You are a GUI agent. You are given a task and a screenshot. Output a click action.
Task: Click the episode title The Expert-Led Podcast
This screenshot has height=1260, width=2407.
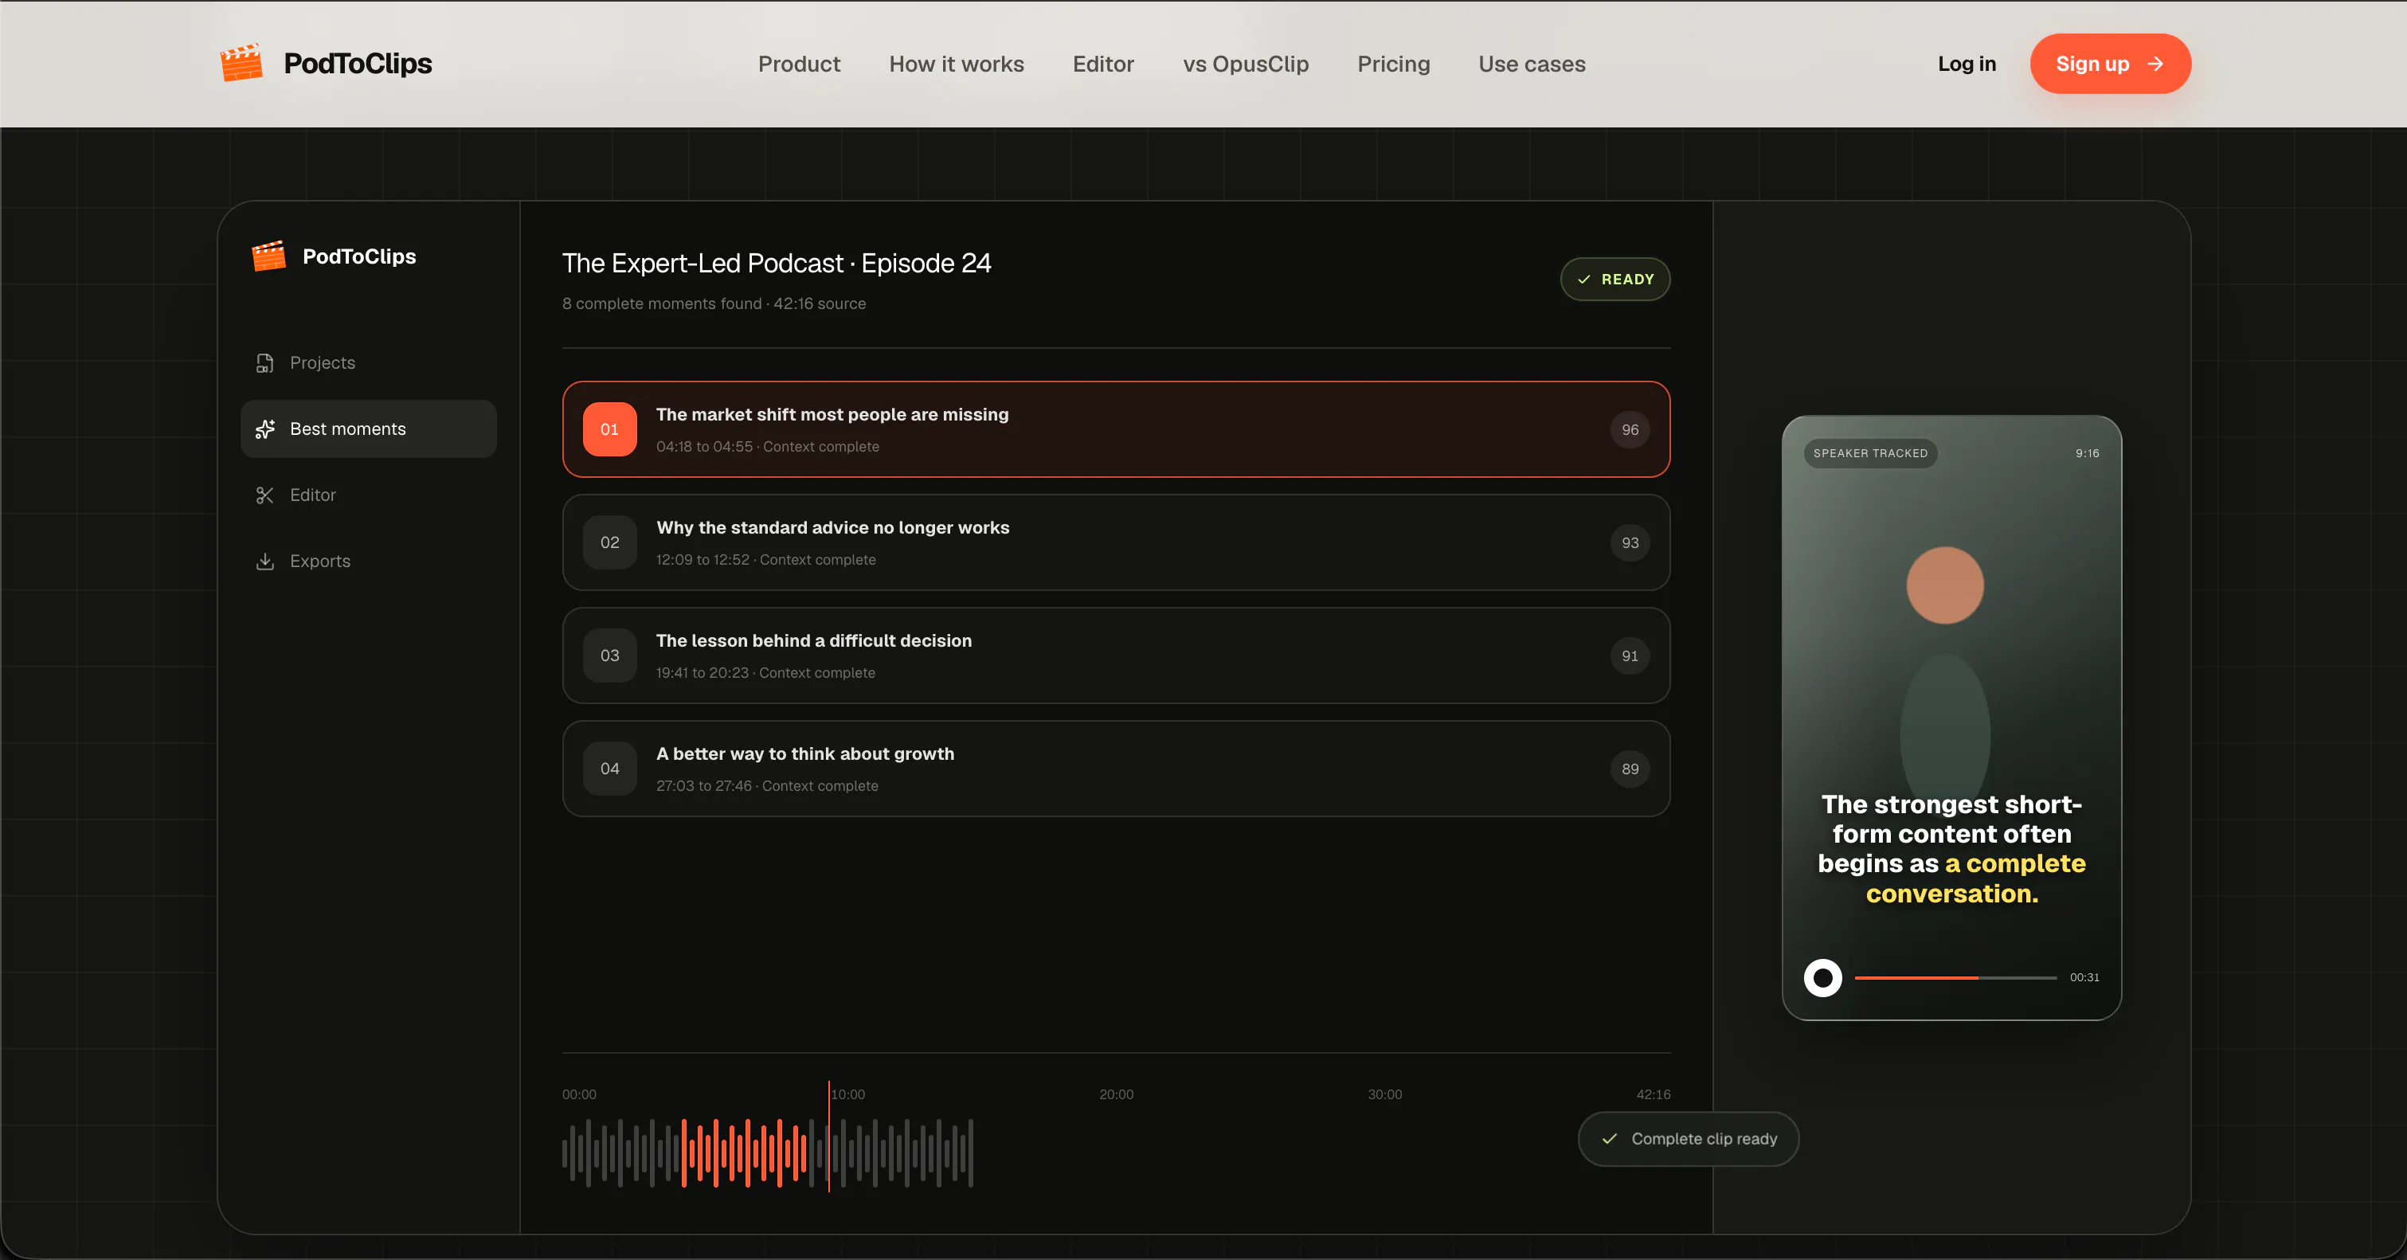777,264
